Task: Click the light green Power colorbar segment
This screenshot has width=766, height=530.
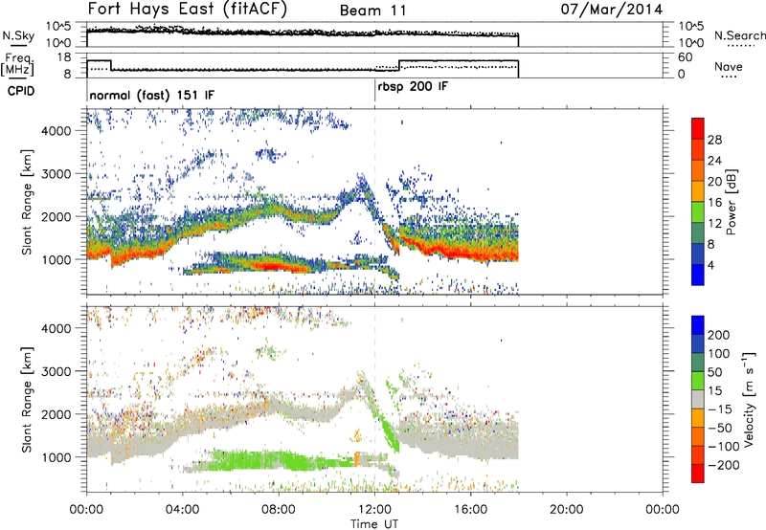Action: (698, 211)
